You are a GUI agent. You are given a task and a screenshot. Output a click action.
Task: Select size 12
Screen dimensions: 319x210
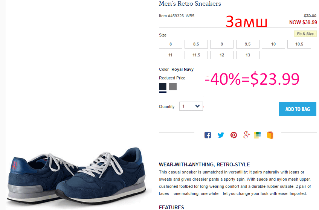pyautogui.click(x=222, y=55)
